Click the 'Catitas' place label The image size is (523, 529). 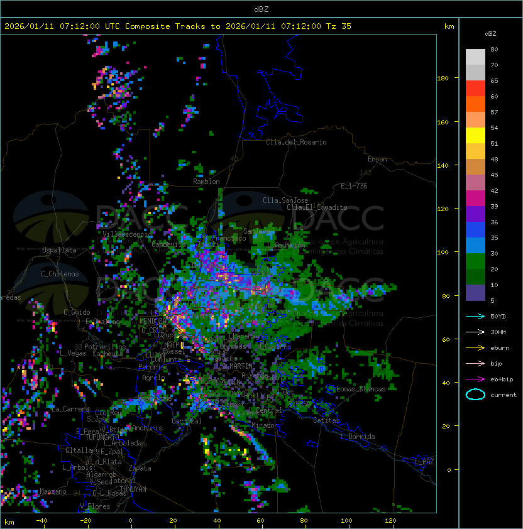click(326, 420)
